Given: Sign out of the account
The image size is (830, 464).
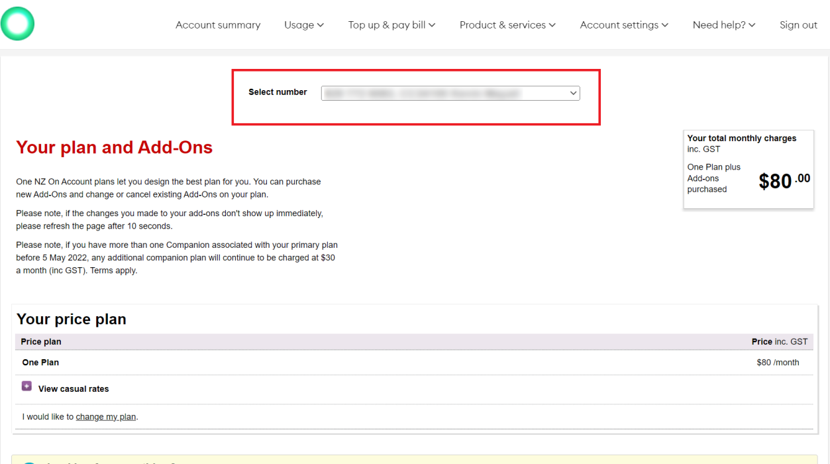Looking at the screenshot, I should 798,25.
